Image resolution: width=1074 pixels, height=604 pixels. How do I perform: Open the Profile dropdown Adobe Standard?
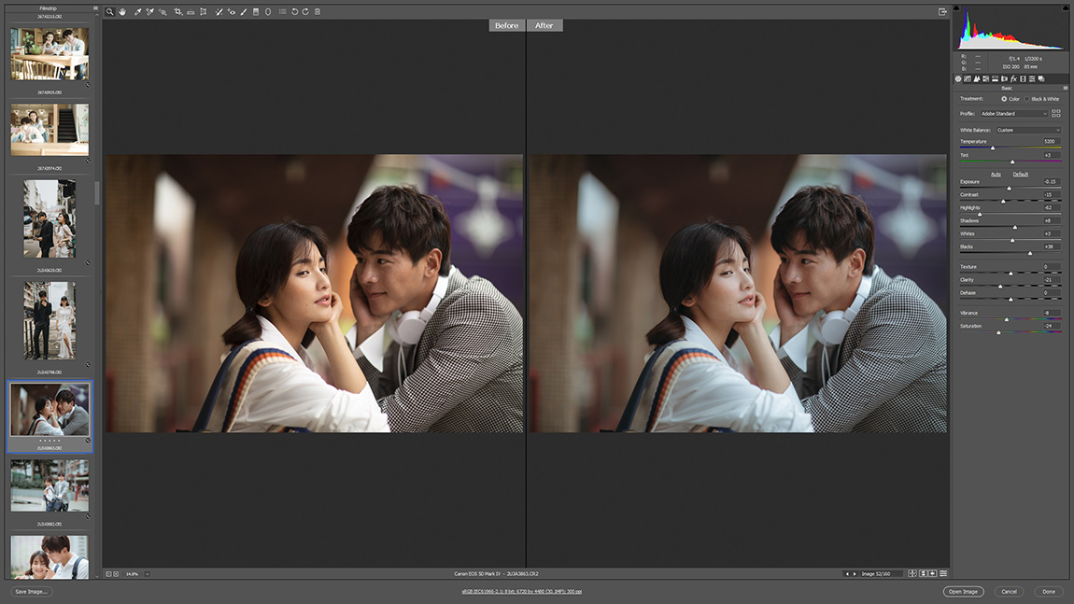(x=1013, y=114)
